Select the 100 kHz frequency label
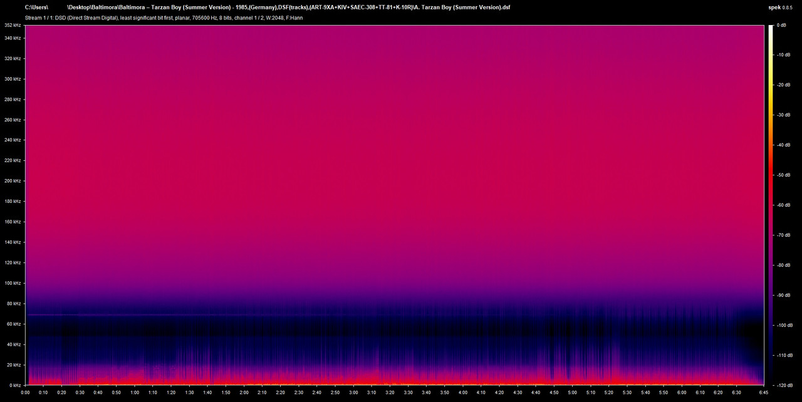Image resolution: width=802 pixels, height=402 pixels. point(13,282)
